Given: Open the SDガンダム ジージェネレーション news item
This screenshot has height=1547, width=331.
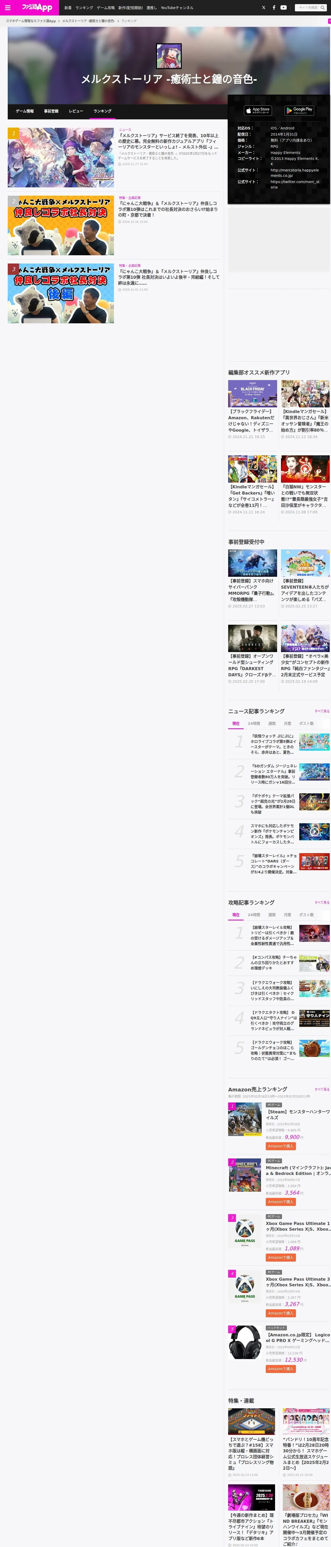Looking at the screenshot, I should pyautogui.click(x=279, y=774).
